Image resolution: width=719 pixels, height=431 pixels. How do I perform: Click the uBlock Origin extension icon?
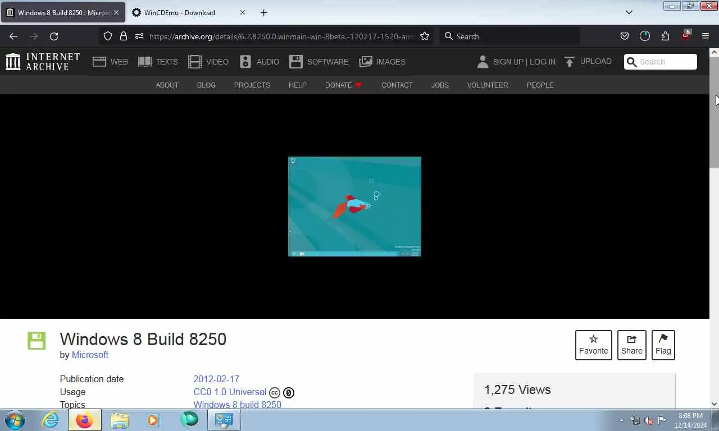click(685, 35)
